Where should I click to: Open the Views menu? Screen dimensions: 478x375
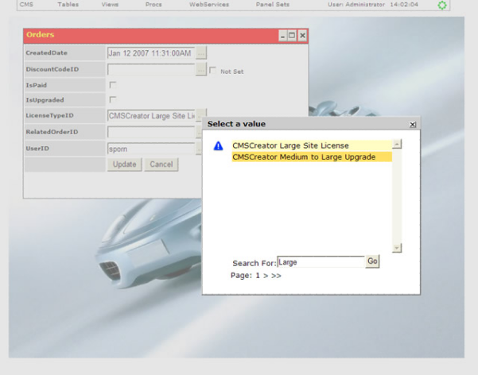point(110,5)
